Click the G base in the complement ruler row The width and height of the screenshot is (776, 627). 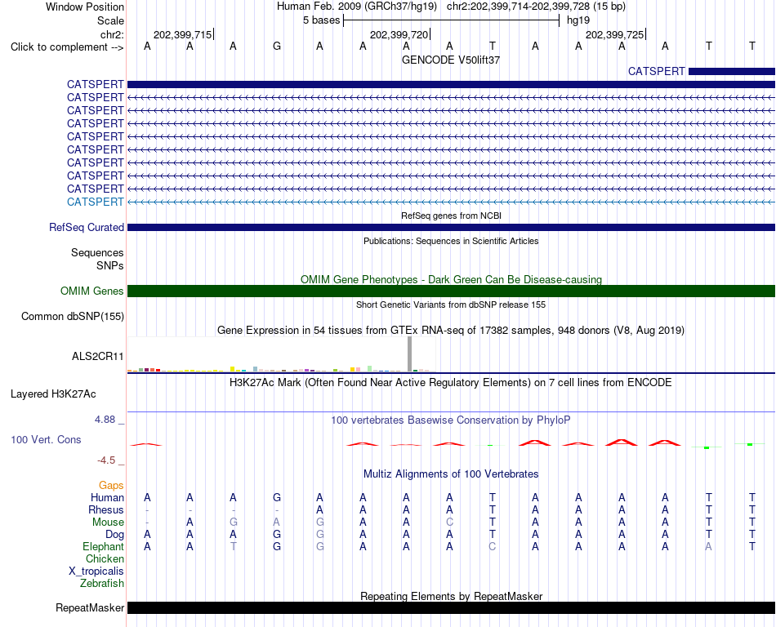[277, 47]
